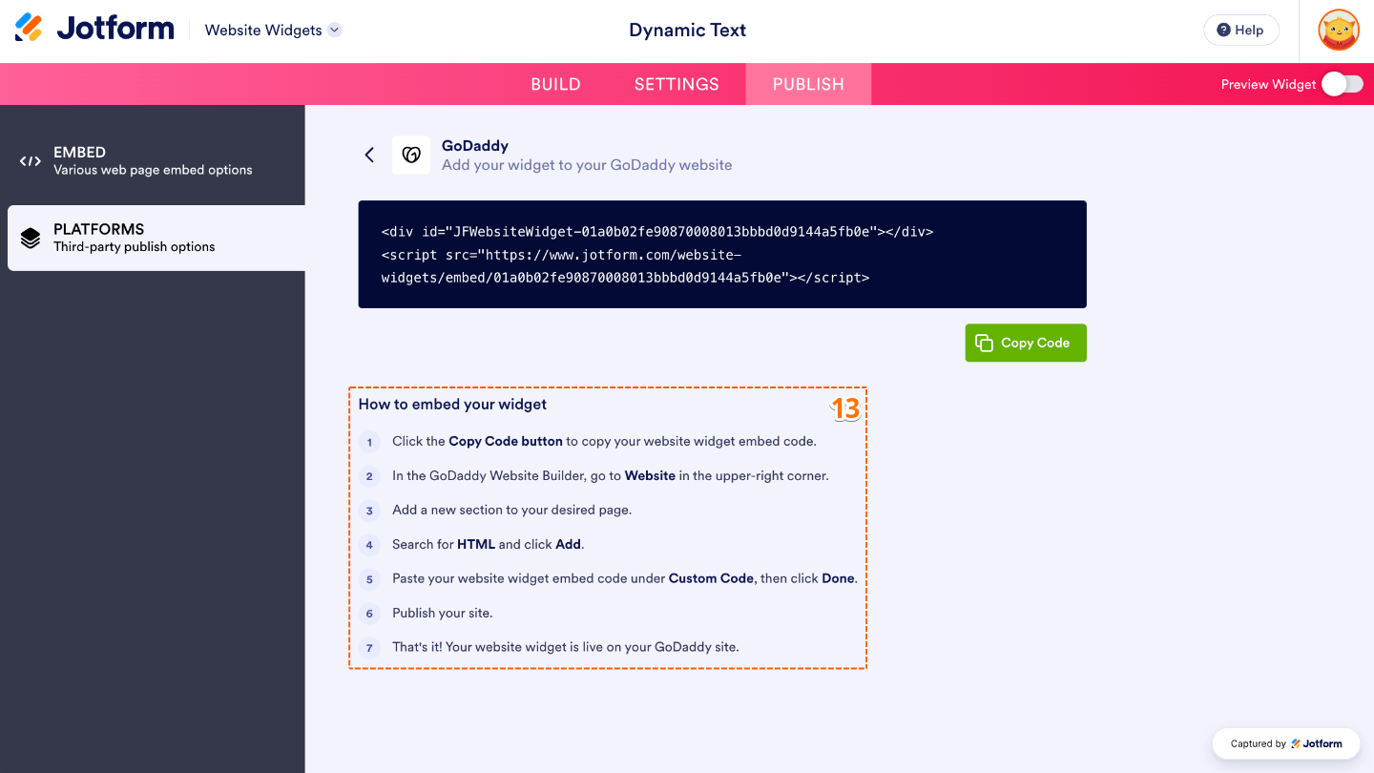This screenshot has width=1374, height=773.
Task: Go back with the left chevron arrow
Action: (369, 155)
